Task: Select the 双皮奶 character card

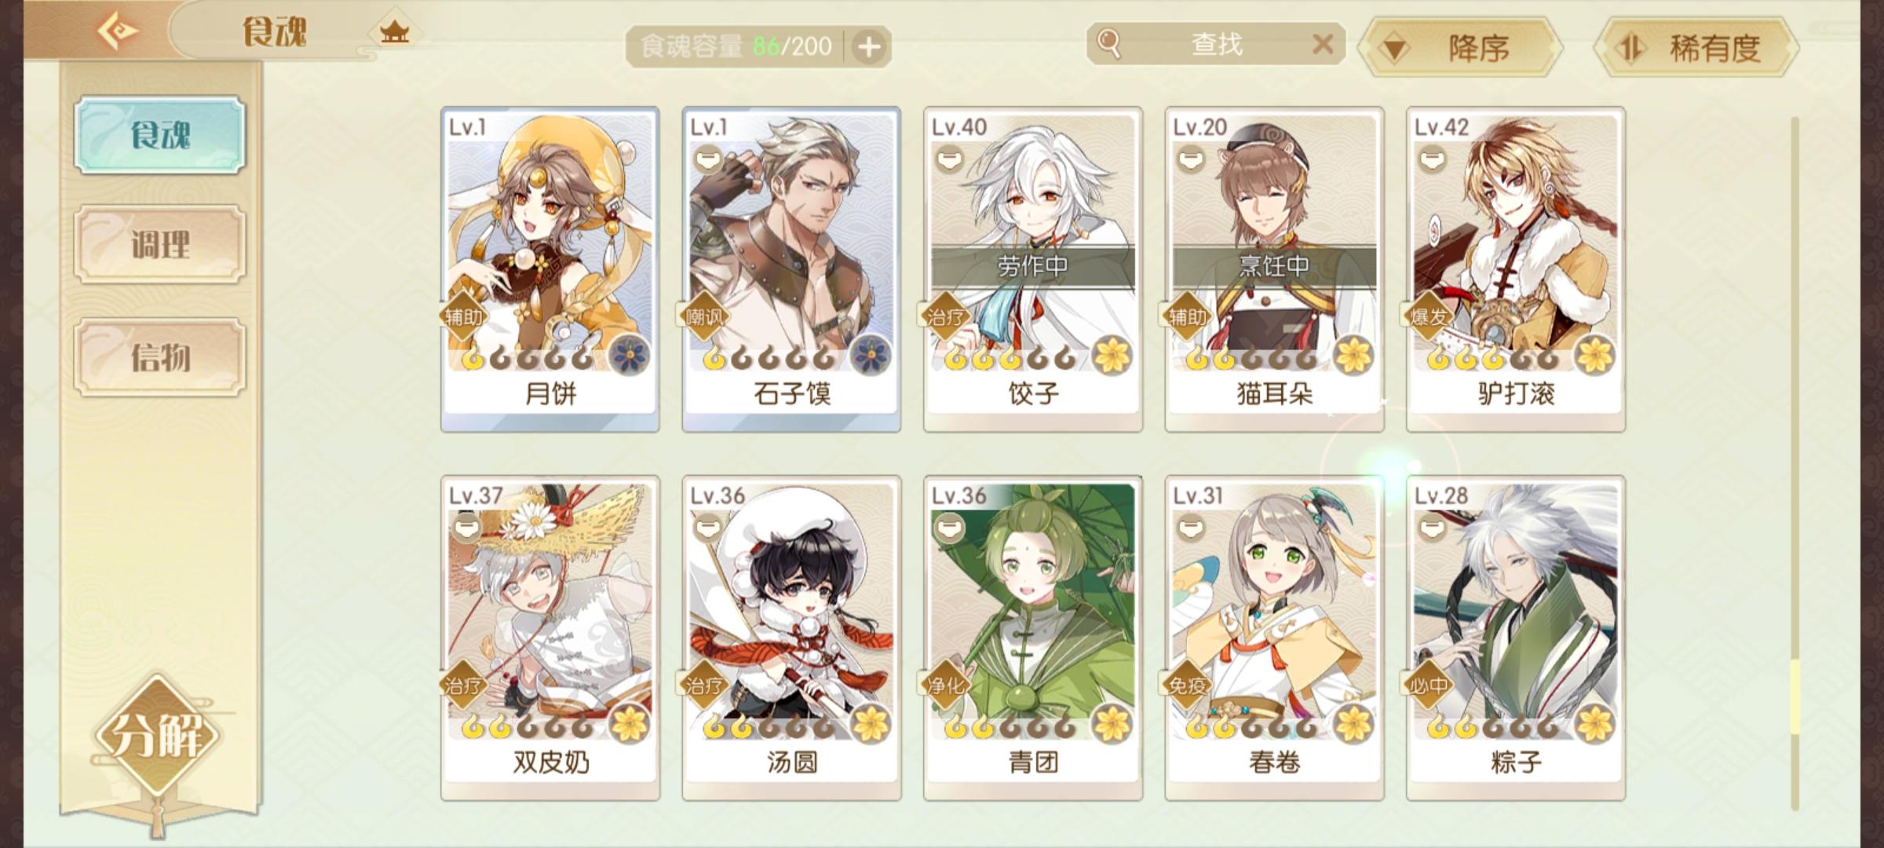Action: tap(550, 638)
